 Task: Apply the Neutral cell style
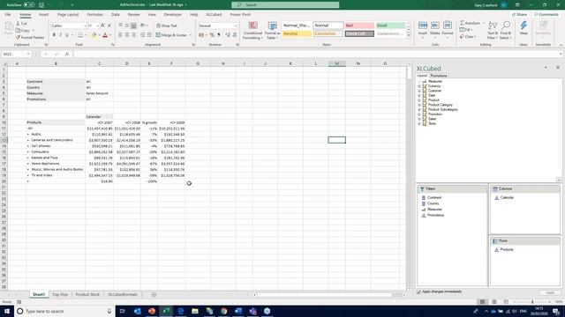pyautogui.click(x=297, y=33)
